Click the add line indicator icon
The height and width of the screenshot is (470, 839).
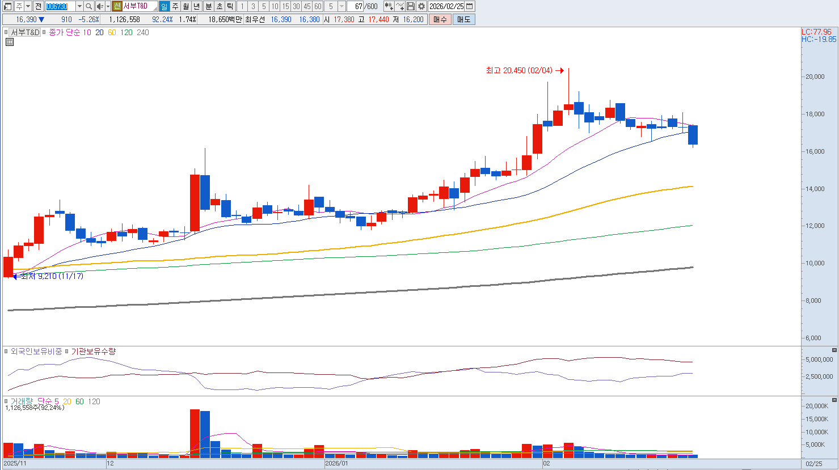click(x=400, y=6)
